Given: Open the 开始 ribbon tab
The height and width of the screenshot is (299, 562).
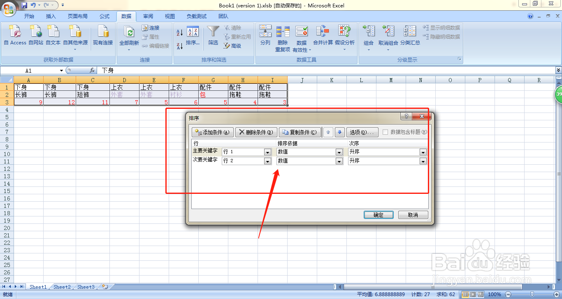Looking at the screenshot, I should [29, 16].
